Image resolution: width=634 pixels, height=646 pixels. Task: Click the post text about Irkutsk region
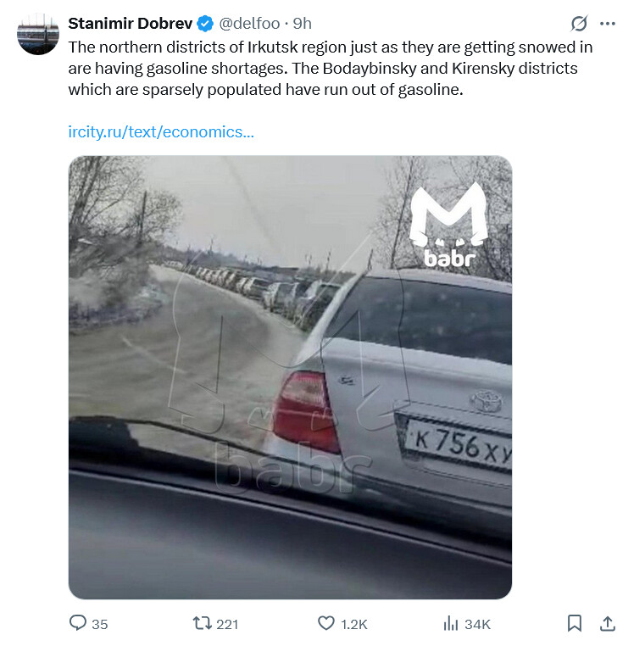(331, 69)
